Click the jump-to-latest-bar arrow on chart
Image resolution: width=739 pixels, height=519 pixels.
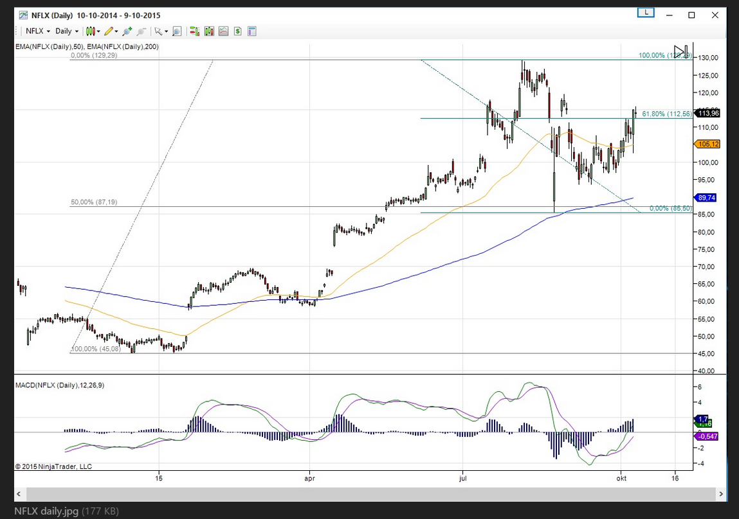click(x=681, y=51)
